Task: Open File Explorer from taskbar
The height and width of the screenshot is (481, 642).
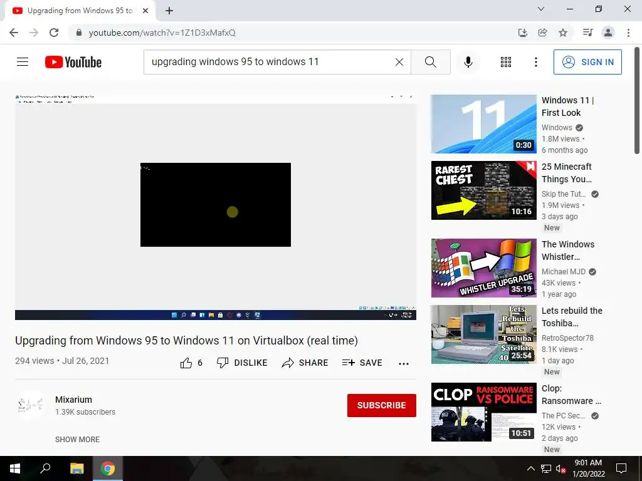Action: [76, 468]
